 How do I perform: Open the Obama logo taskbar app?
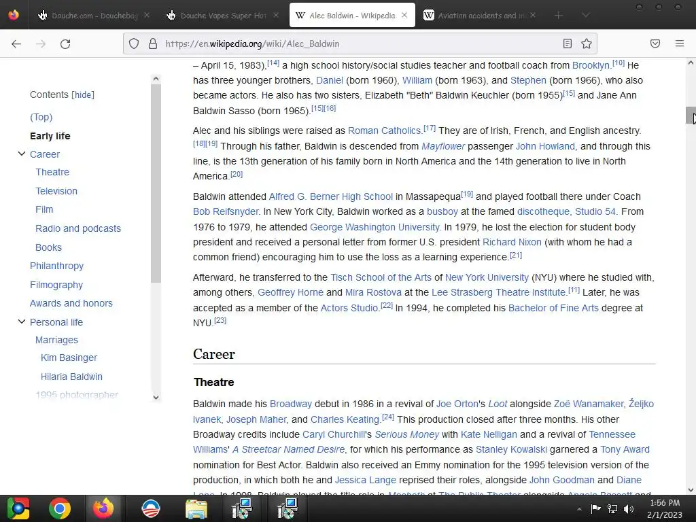[150, 508]
